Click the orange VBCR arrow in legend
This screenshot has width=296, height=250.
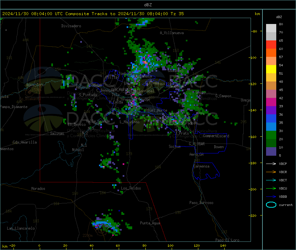pos(271,172)
